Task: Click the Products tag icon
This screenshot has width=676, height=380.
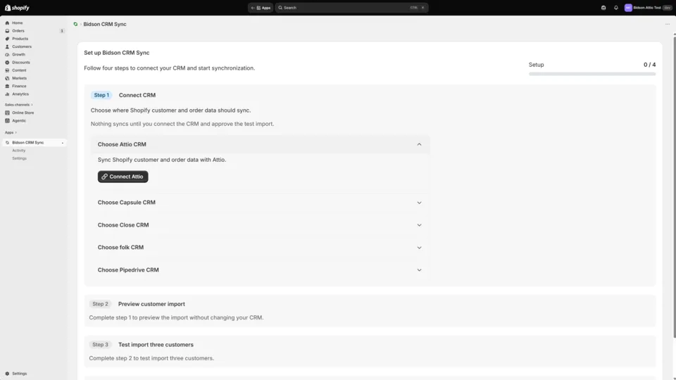Action: click(7, 39)
